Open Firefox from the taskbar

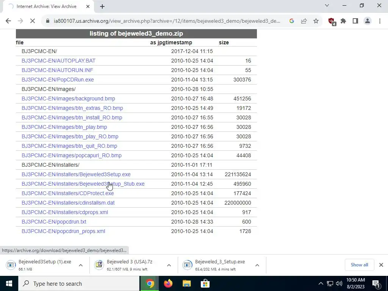click(168, 283)
